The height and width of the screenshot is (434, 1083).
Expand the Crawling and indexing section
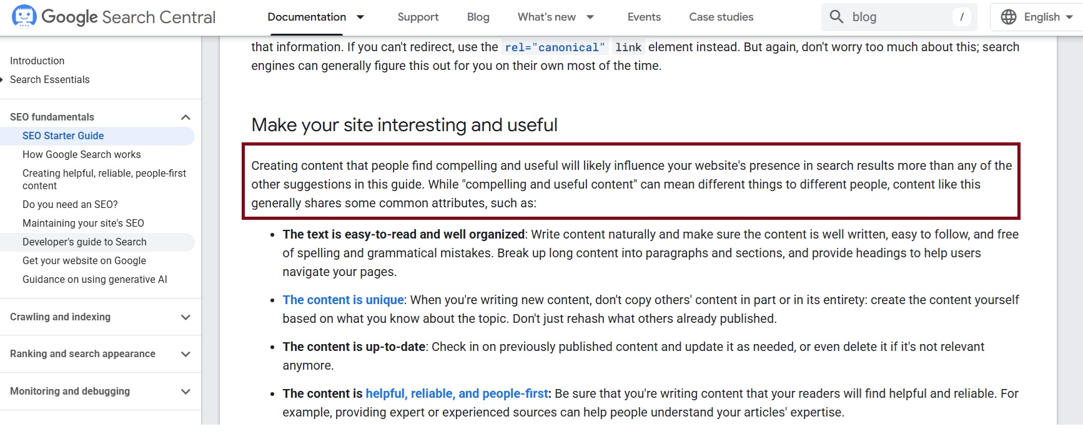point(185,317)
